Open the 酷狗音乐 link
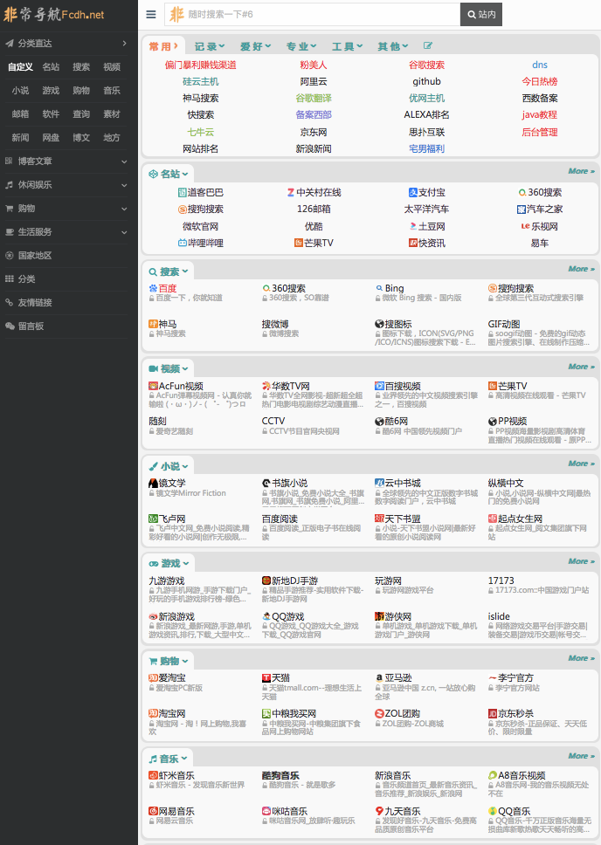The height and width of the screenshot is (845, 601). coord(280,775)
